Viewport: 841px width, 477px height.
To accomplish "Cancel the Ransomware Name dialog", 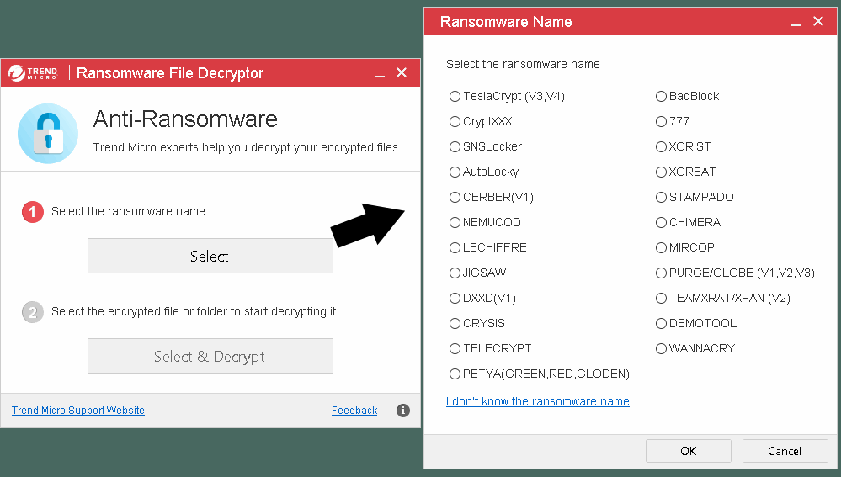I will point(785,451).
